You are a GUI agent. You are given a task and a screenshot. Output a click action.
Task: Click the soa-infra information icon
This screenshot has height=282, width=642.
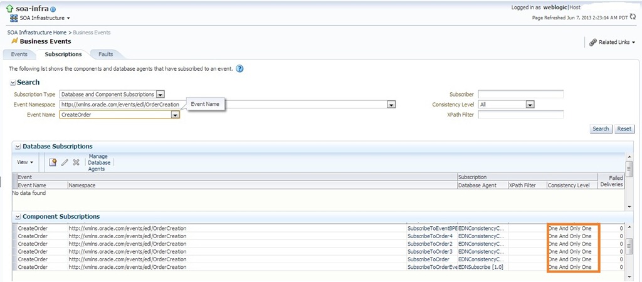[53, 9]
